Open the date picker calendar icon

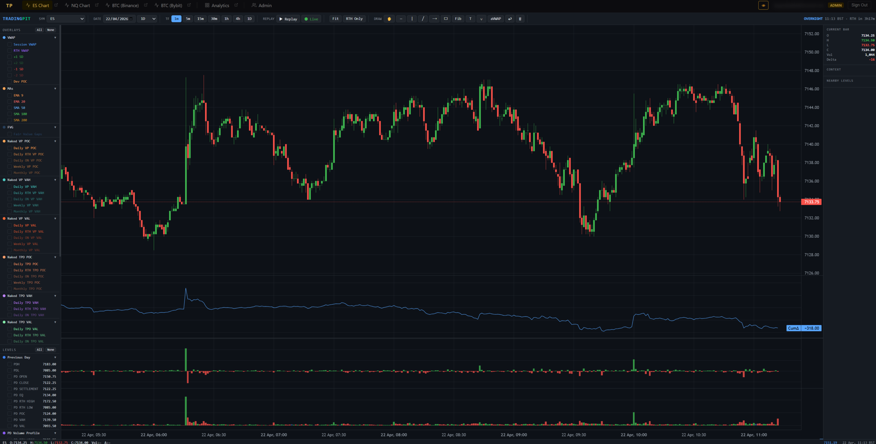pyautogui.click(x=131, y=19)
